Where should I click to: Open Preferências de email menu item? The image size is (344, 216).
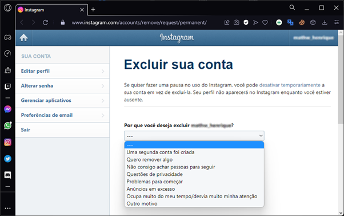tap(62, 115)
